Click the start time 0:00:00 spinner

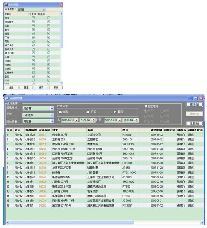[x=93, y=120]
